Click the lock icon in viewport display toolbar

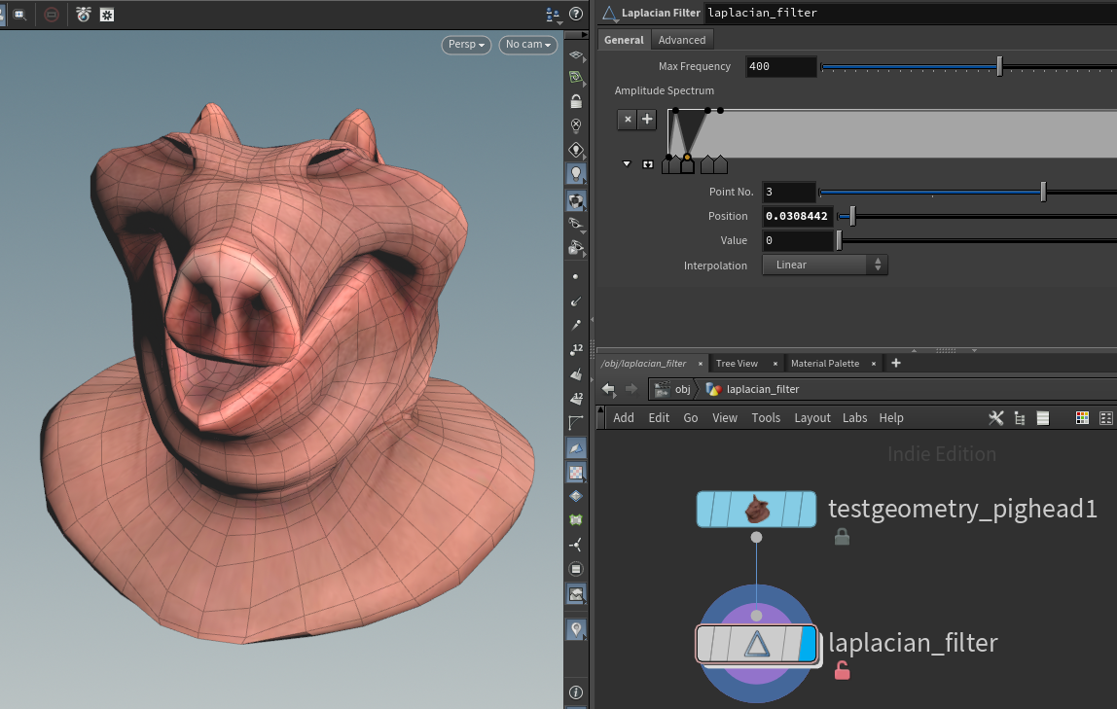(576, 101)
